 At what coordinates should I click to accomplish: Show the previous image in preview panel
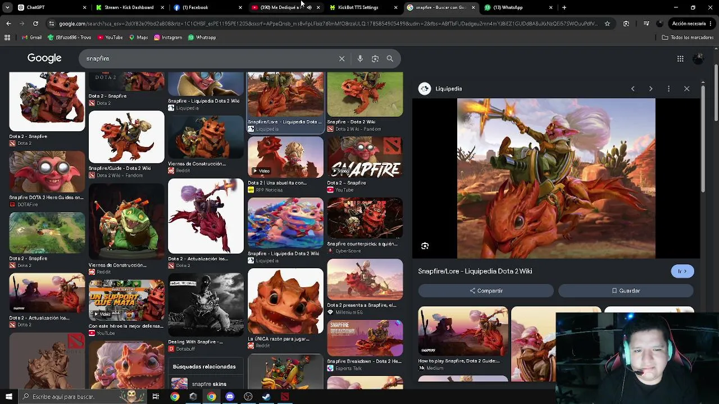[x=632, y=89]
